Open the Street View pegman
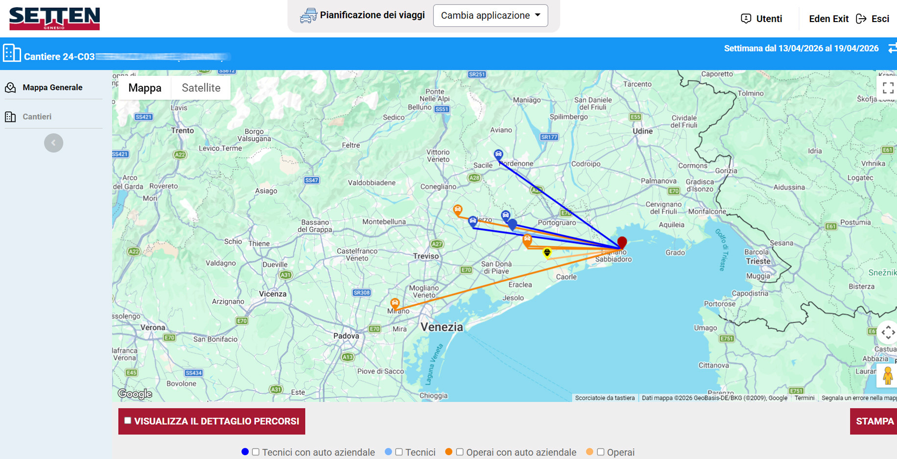 [x=887, y=376]
